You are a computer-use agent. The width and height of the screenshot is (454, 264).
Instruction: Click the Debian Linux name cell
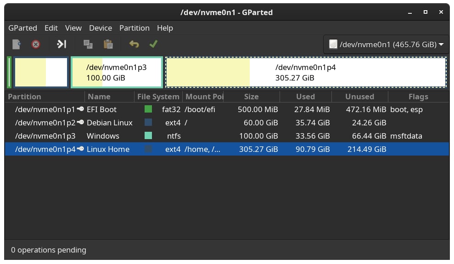tap(109, 123)
